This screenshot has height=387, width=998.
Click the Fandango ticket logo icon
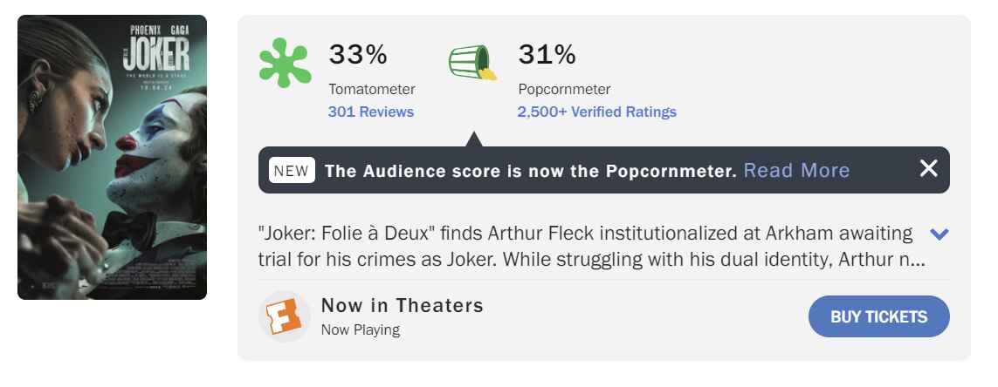tap(285, 316)
